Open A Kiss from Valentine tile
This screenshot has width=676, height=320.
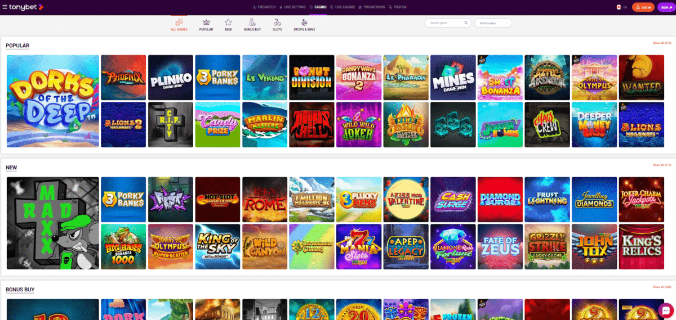[406, 200]
